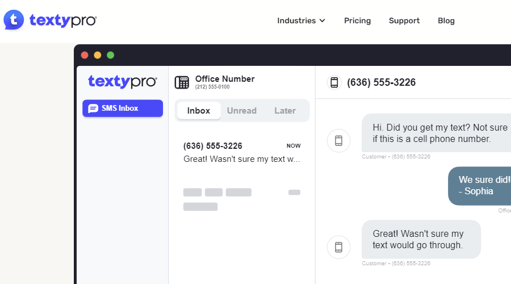
Task: Click the red close window dot
Action: [85, 55]
